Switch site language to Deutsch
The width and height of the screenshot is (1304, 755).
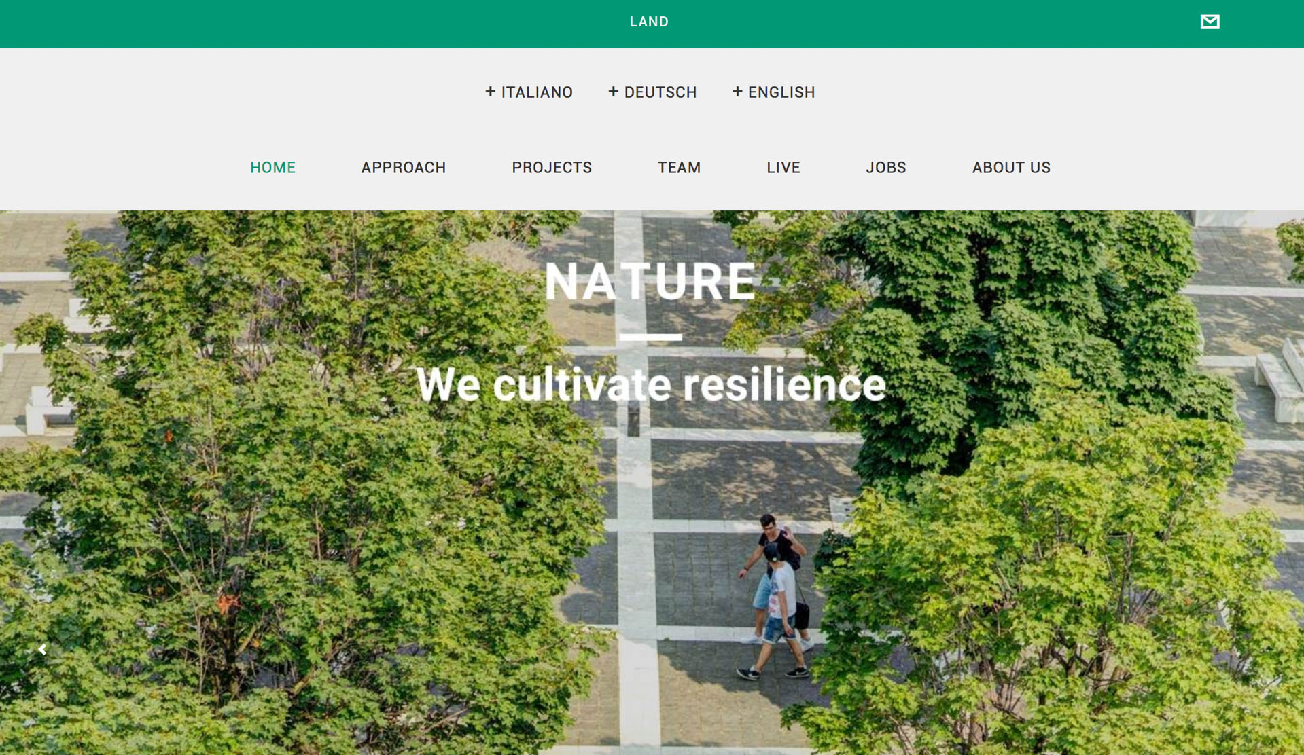pos(660,92)
